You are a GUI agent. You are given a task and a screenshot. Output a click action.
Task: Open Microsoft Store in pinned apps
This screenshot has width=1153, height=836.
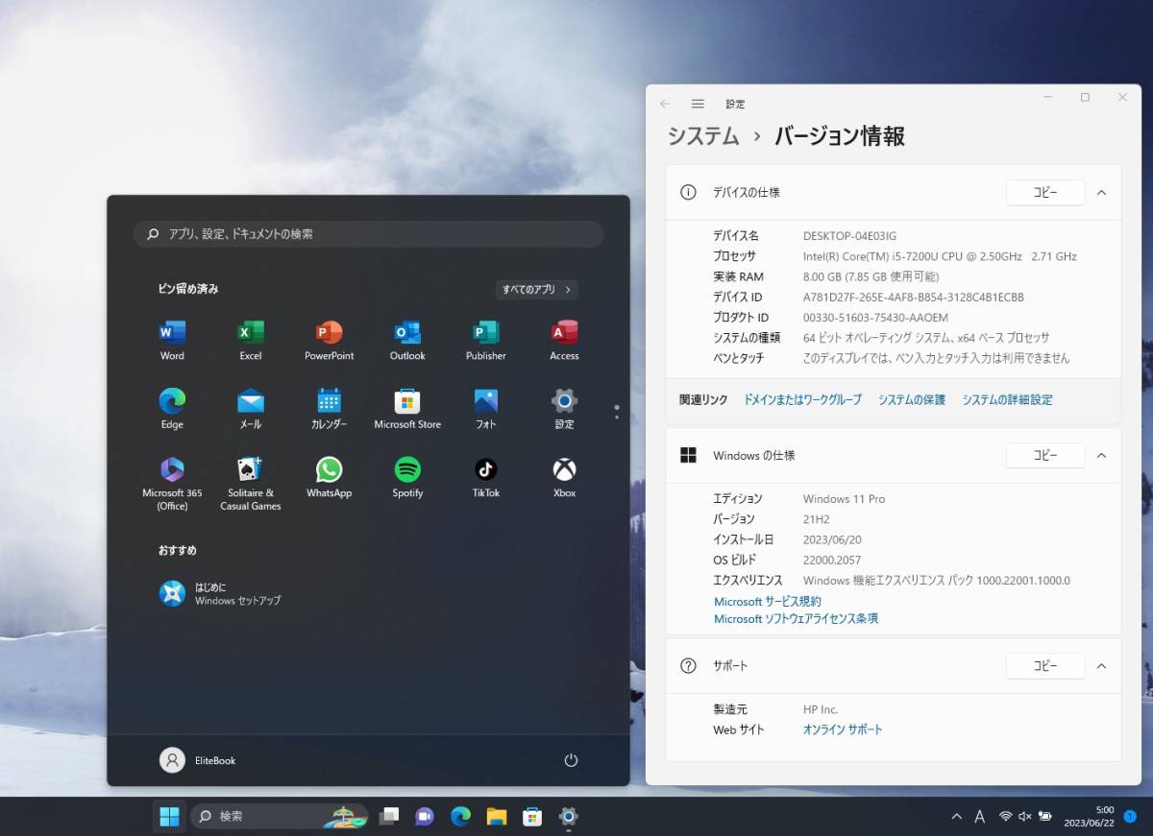tap(407, 409)
